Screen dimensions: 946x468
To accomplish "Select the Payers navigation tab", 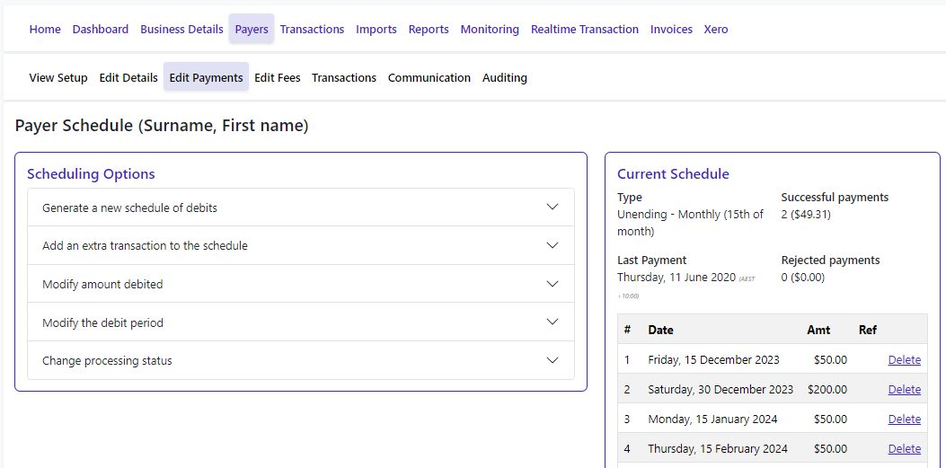I will [x=252, y=29].
